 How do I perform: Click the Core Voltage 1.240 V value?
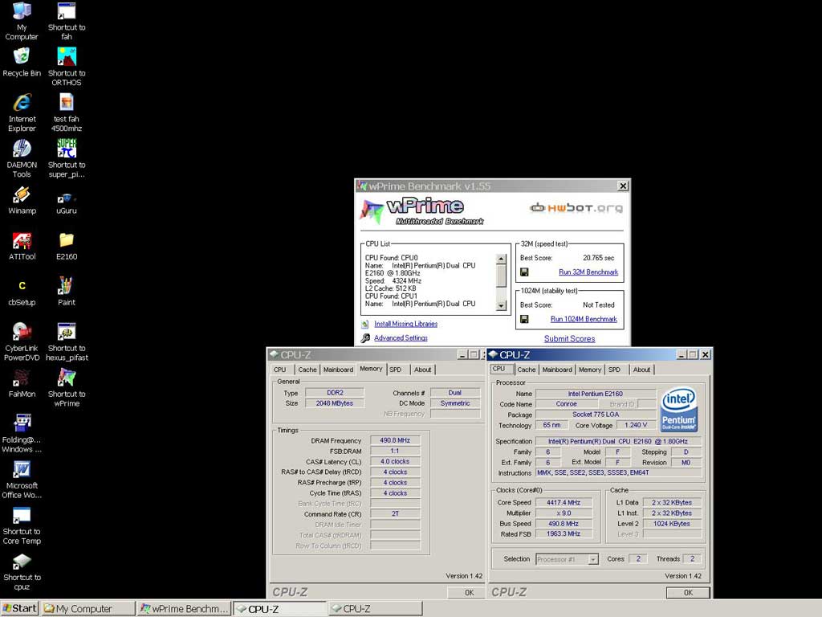(636, 425)
